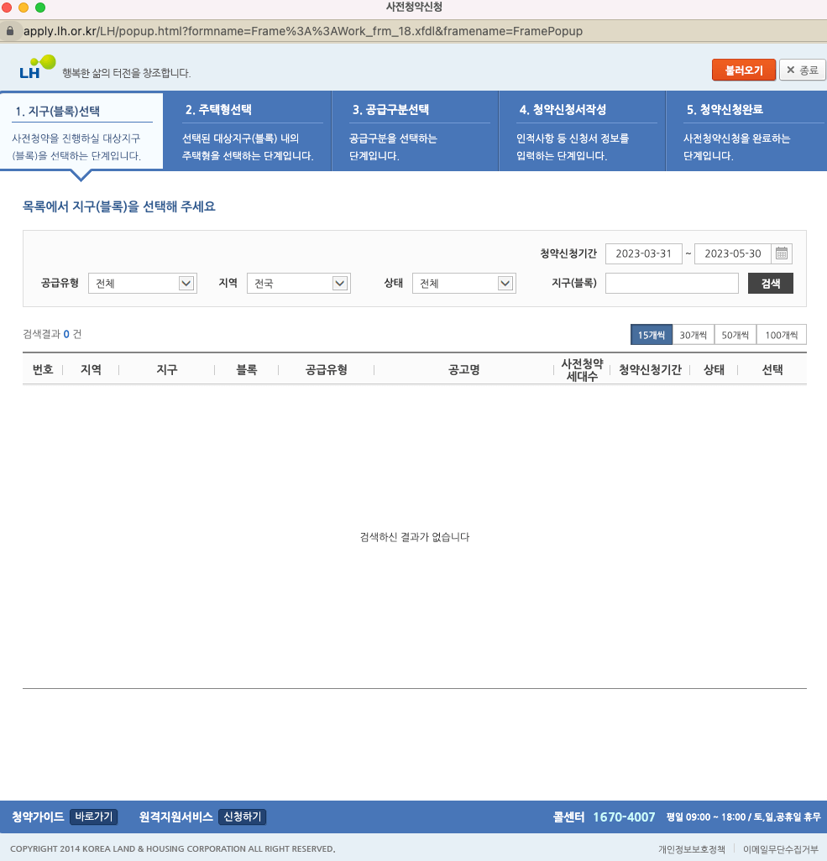
Task: Click the 검색하신 결과가 없습니다 message
Action: point(414,537)
